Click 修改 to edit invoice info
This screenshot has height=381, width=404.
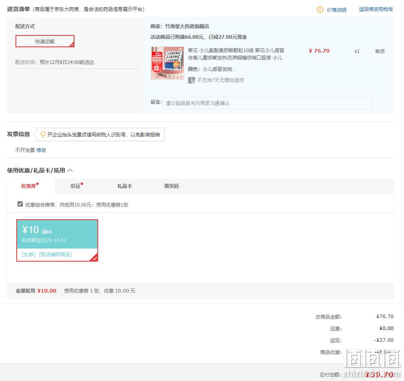[x=41, y=150]
